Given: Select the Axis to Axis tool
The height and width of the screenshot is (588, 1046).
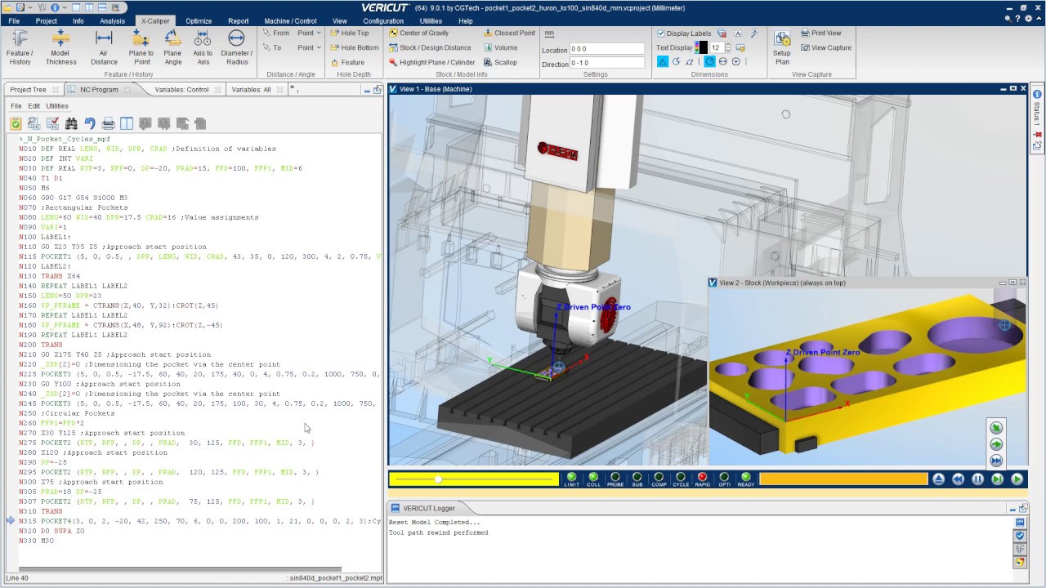Looking at the screenshot, I should tap(203, 47).
